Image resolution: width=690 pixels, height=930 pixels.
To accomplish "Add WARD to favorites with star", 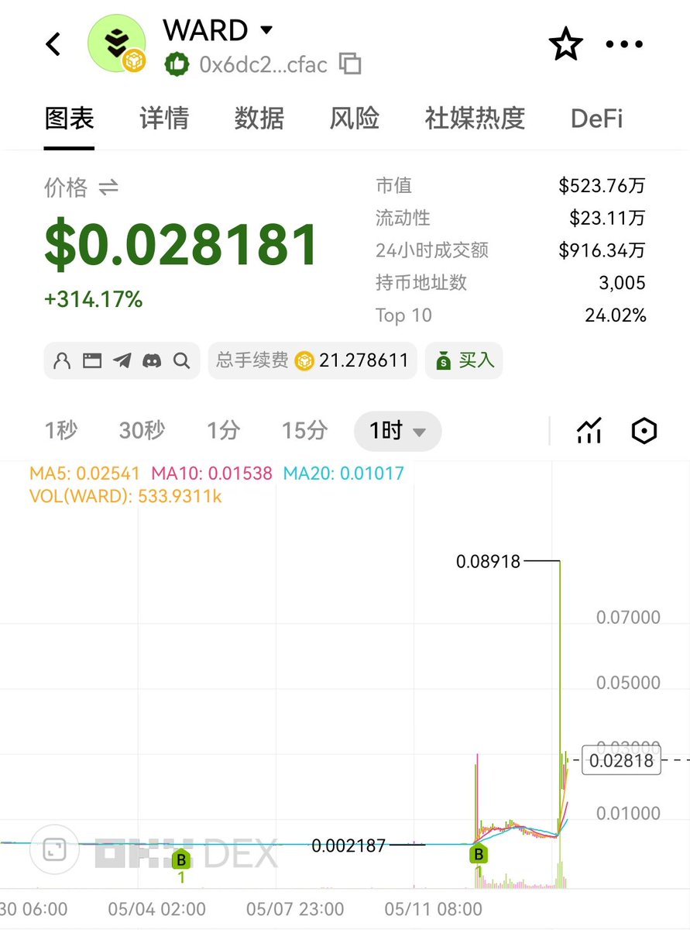I will click(566, 44).
